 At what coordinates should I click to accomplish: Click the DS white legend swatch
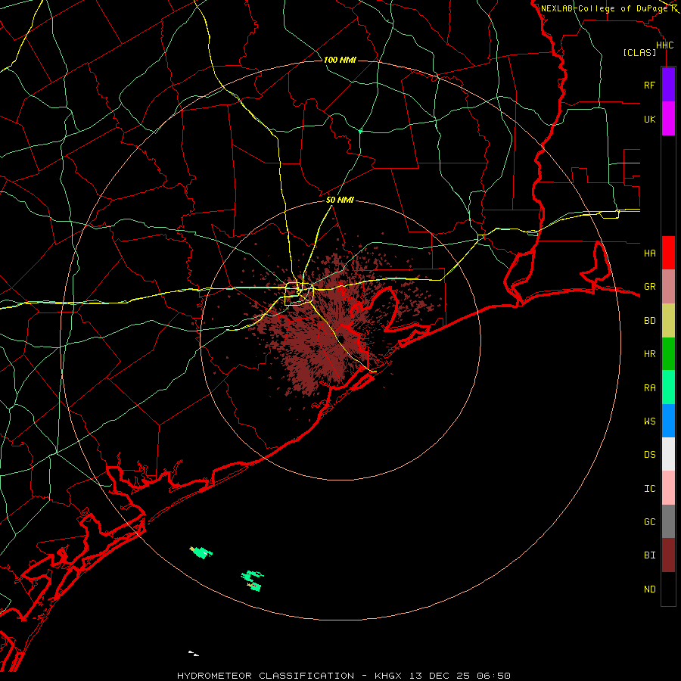click(x=668, y=454)
